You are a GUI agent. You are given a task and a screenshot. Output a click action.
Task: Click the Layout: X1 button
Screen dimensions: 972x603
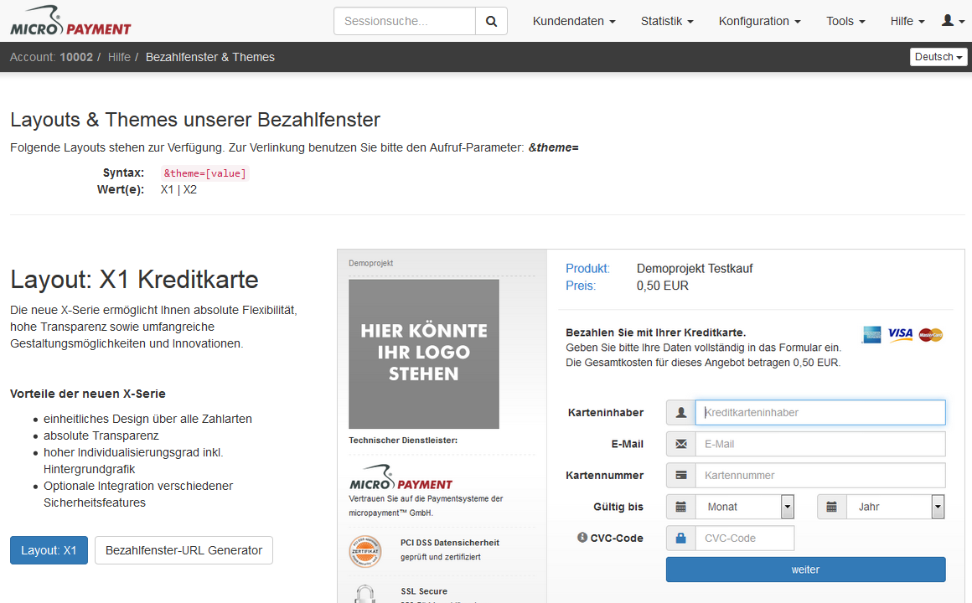(x=49, y=550)
